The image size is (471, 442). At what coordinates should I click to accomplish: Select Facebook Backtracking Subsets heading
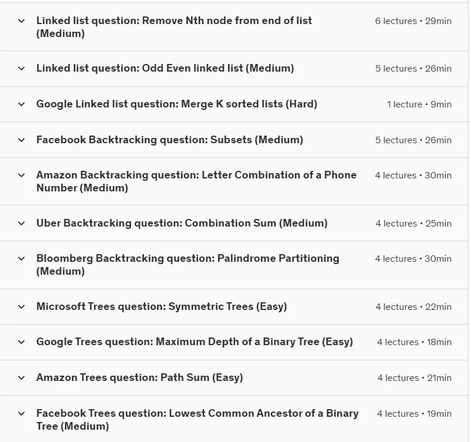[170, 140]
